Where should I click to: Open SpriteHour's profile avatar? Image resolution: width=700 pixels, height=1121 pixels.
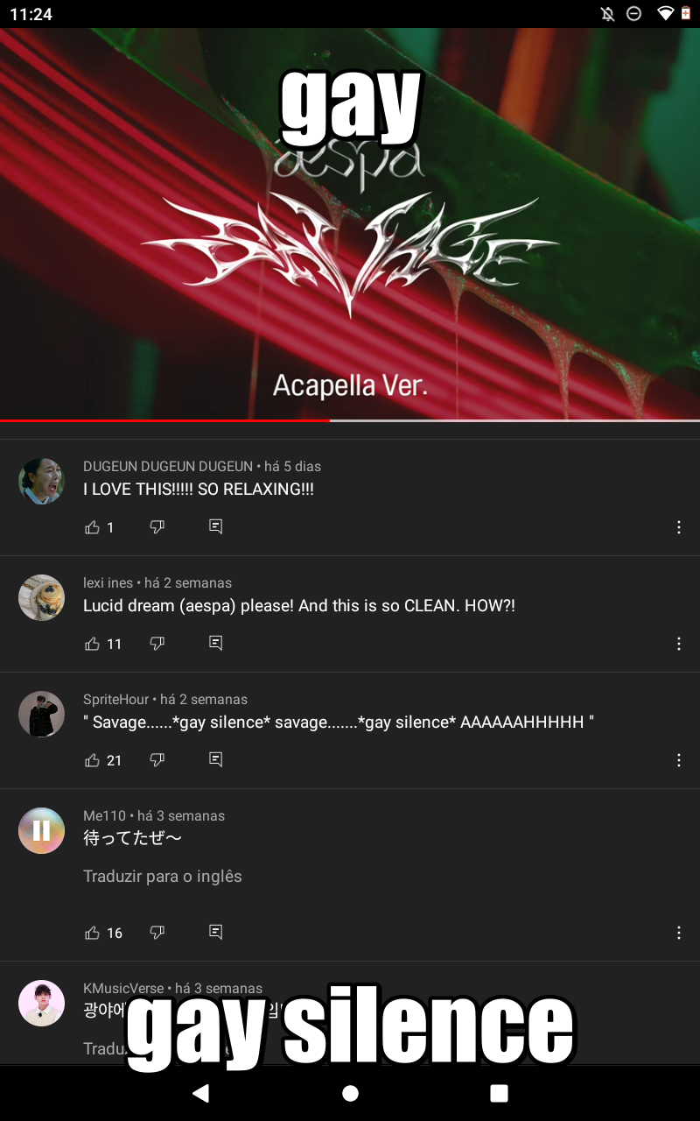tap(41, 714)
